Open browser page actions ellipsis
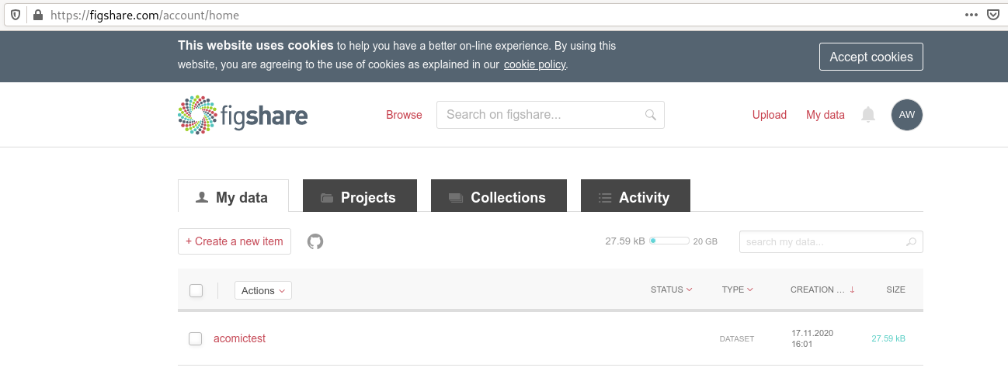Viewport: 1008px width, 371px height. point(972,15)
